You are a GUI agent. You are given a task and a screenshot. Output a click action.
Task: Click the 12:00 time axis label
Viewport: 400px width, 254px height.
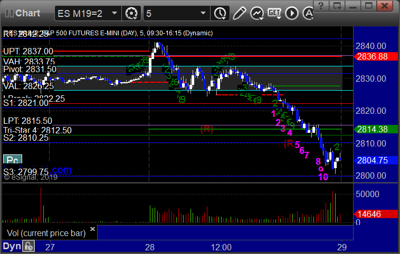click(x=221, y=247)
